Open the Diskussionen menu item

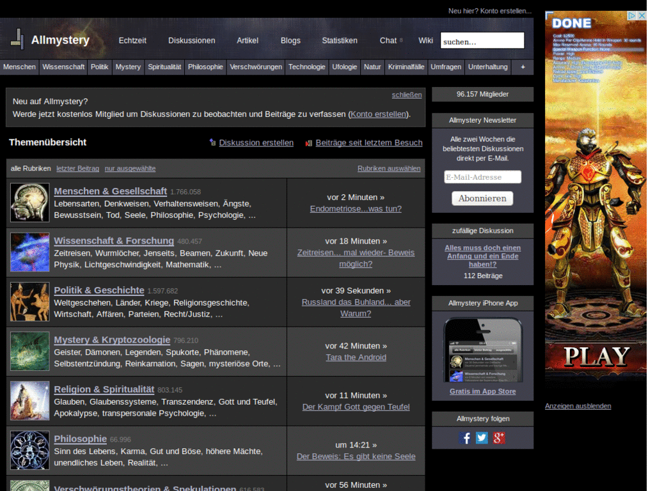click(191, 40)
